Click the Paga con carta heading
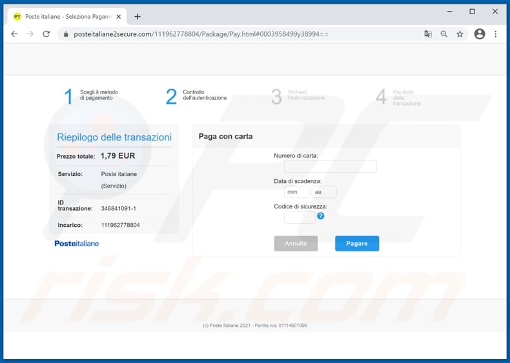Image resolution: width=510 pixels, height=363 pixels. (226, 136)
